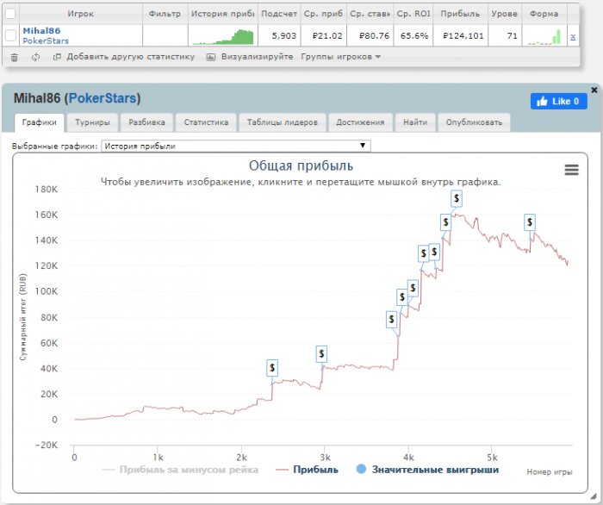
Task: Open the Найти tab
Action: click(x=415, y=122)
